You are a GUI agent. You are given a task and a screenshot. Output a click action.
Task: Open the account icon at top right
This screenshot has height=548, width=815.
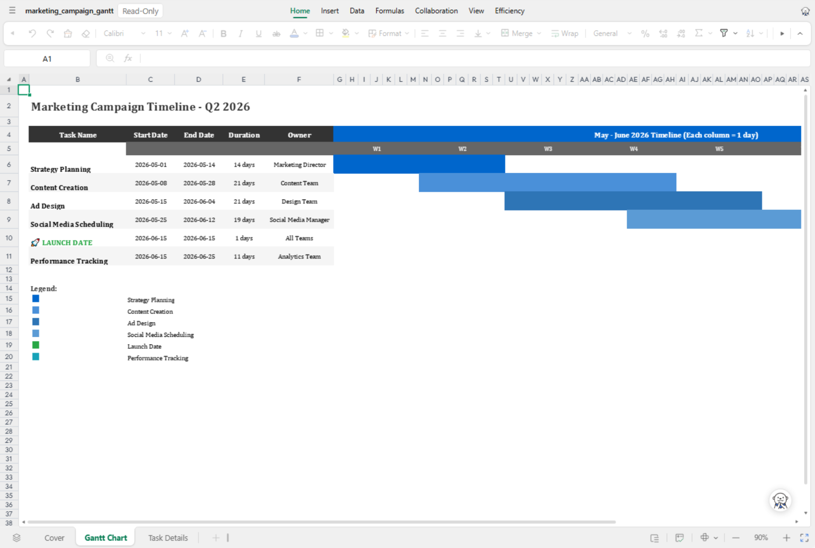(x=805, y=11)
